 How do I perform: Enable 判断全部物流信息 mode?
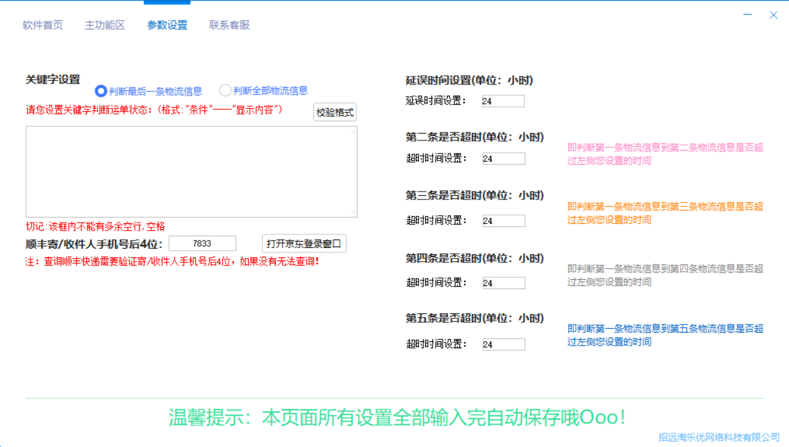click(225, 90)
